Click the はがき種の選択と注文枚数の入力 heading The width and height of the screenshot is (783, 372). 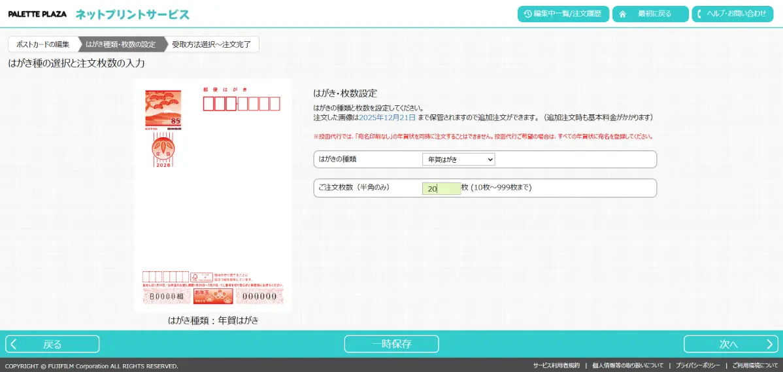click(76, 63)
